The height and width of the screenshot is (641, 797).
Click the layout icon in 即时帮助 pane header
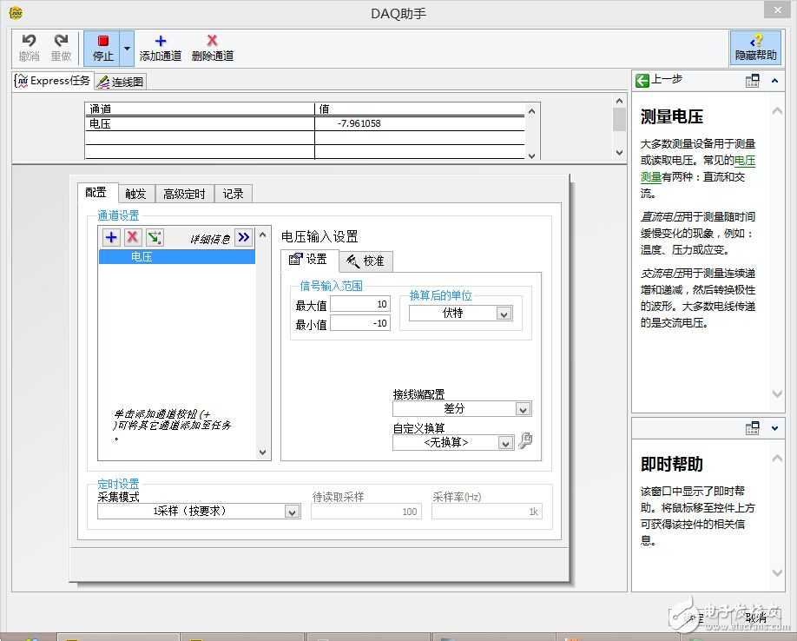752,428
